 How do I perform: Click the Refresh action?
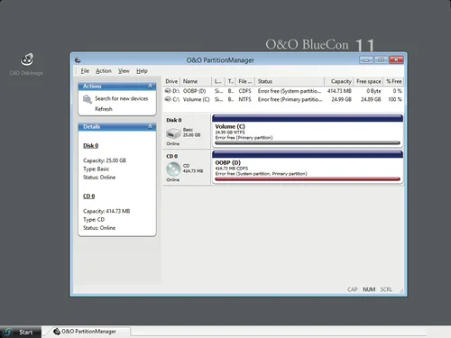(104, 109)
